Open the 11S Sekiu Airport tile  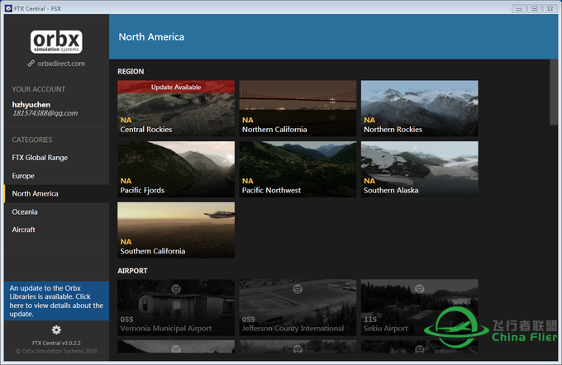pos(420,307)
